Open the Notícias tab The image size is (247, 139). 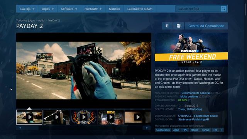115,9
